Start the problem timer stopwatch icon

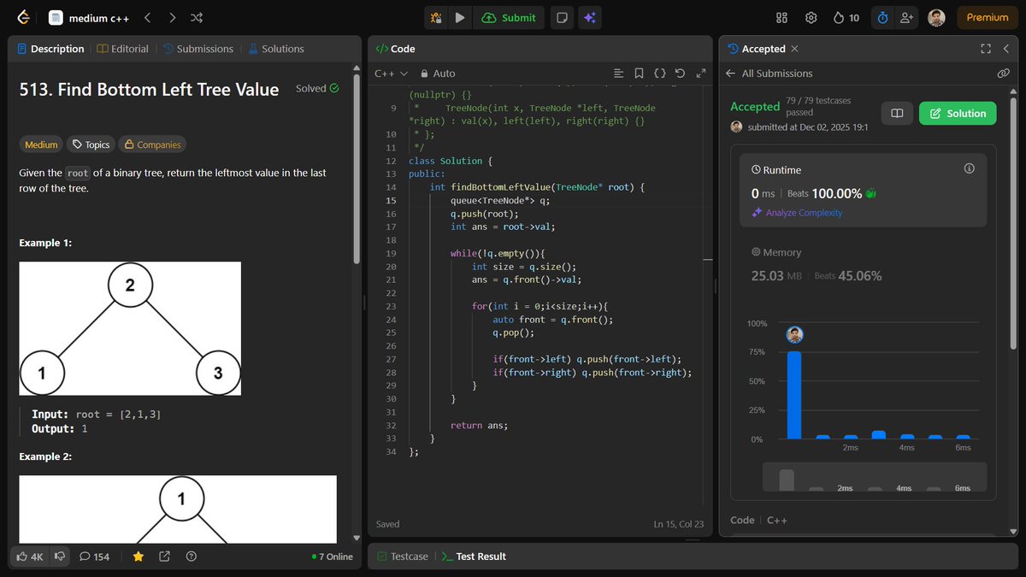pos(882,17)
